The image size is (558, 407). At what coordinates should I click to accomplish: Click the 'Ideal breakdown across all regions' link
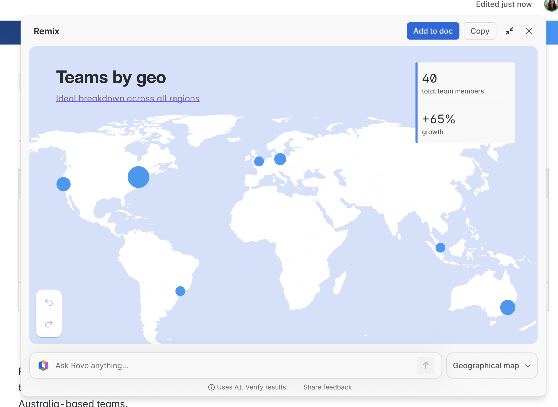pos(127,98)
